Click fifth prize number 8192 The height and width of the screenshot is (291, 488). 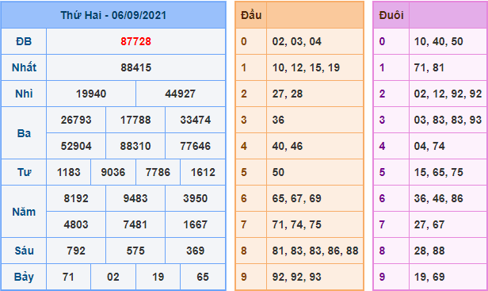[x=76, y=198]
